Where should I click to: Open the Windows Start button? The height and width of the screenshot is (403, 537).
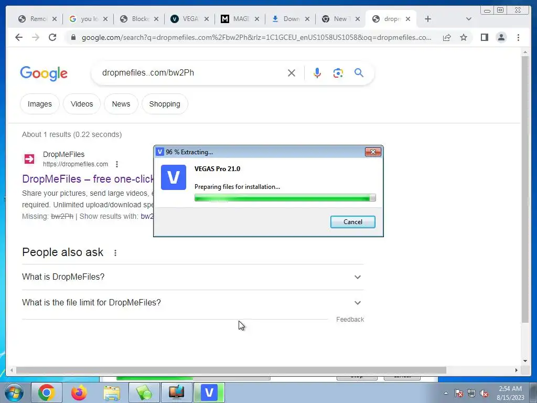tap(14, 393)
